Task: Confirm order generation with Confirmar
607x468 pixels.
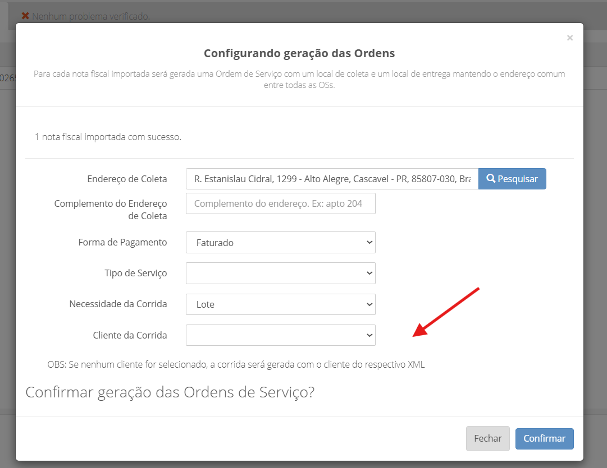Action: click(544, 439)
